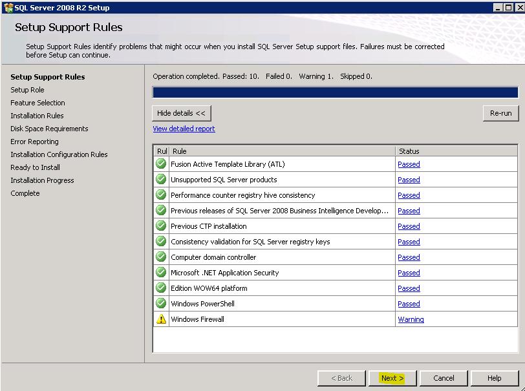Open the Warning link for Windows Firewall
This screenshot has width=525, height=391.
pyautogui.click(x=411, y=319)
